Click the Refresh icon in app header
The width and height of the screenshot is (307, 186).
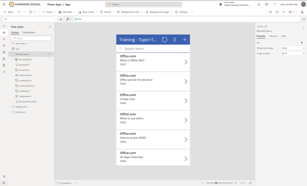(x=165, y=40)
